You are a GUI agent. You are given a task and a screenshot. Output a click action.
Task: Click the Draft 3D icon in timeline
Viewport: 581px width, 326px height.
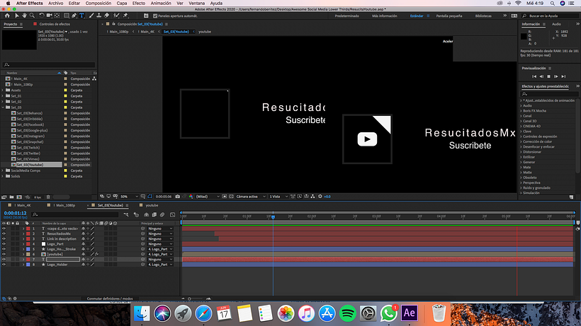tap(136, 215)
